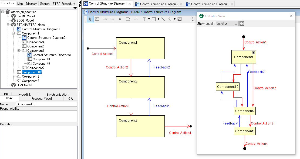This screenshot has width=300, height=159.
Task: Close Control Structure Diagram3 tab
Action: tap(232, 4)
